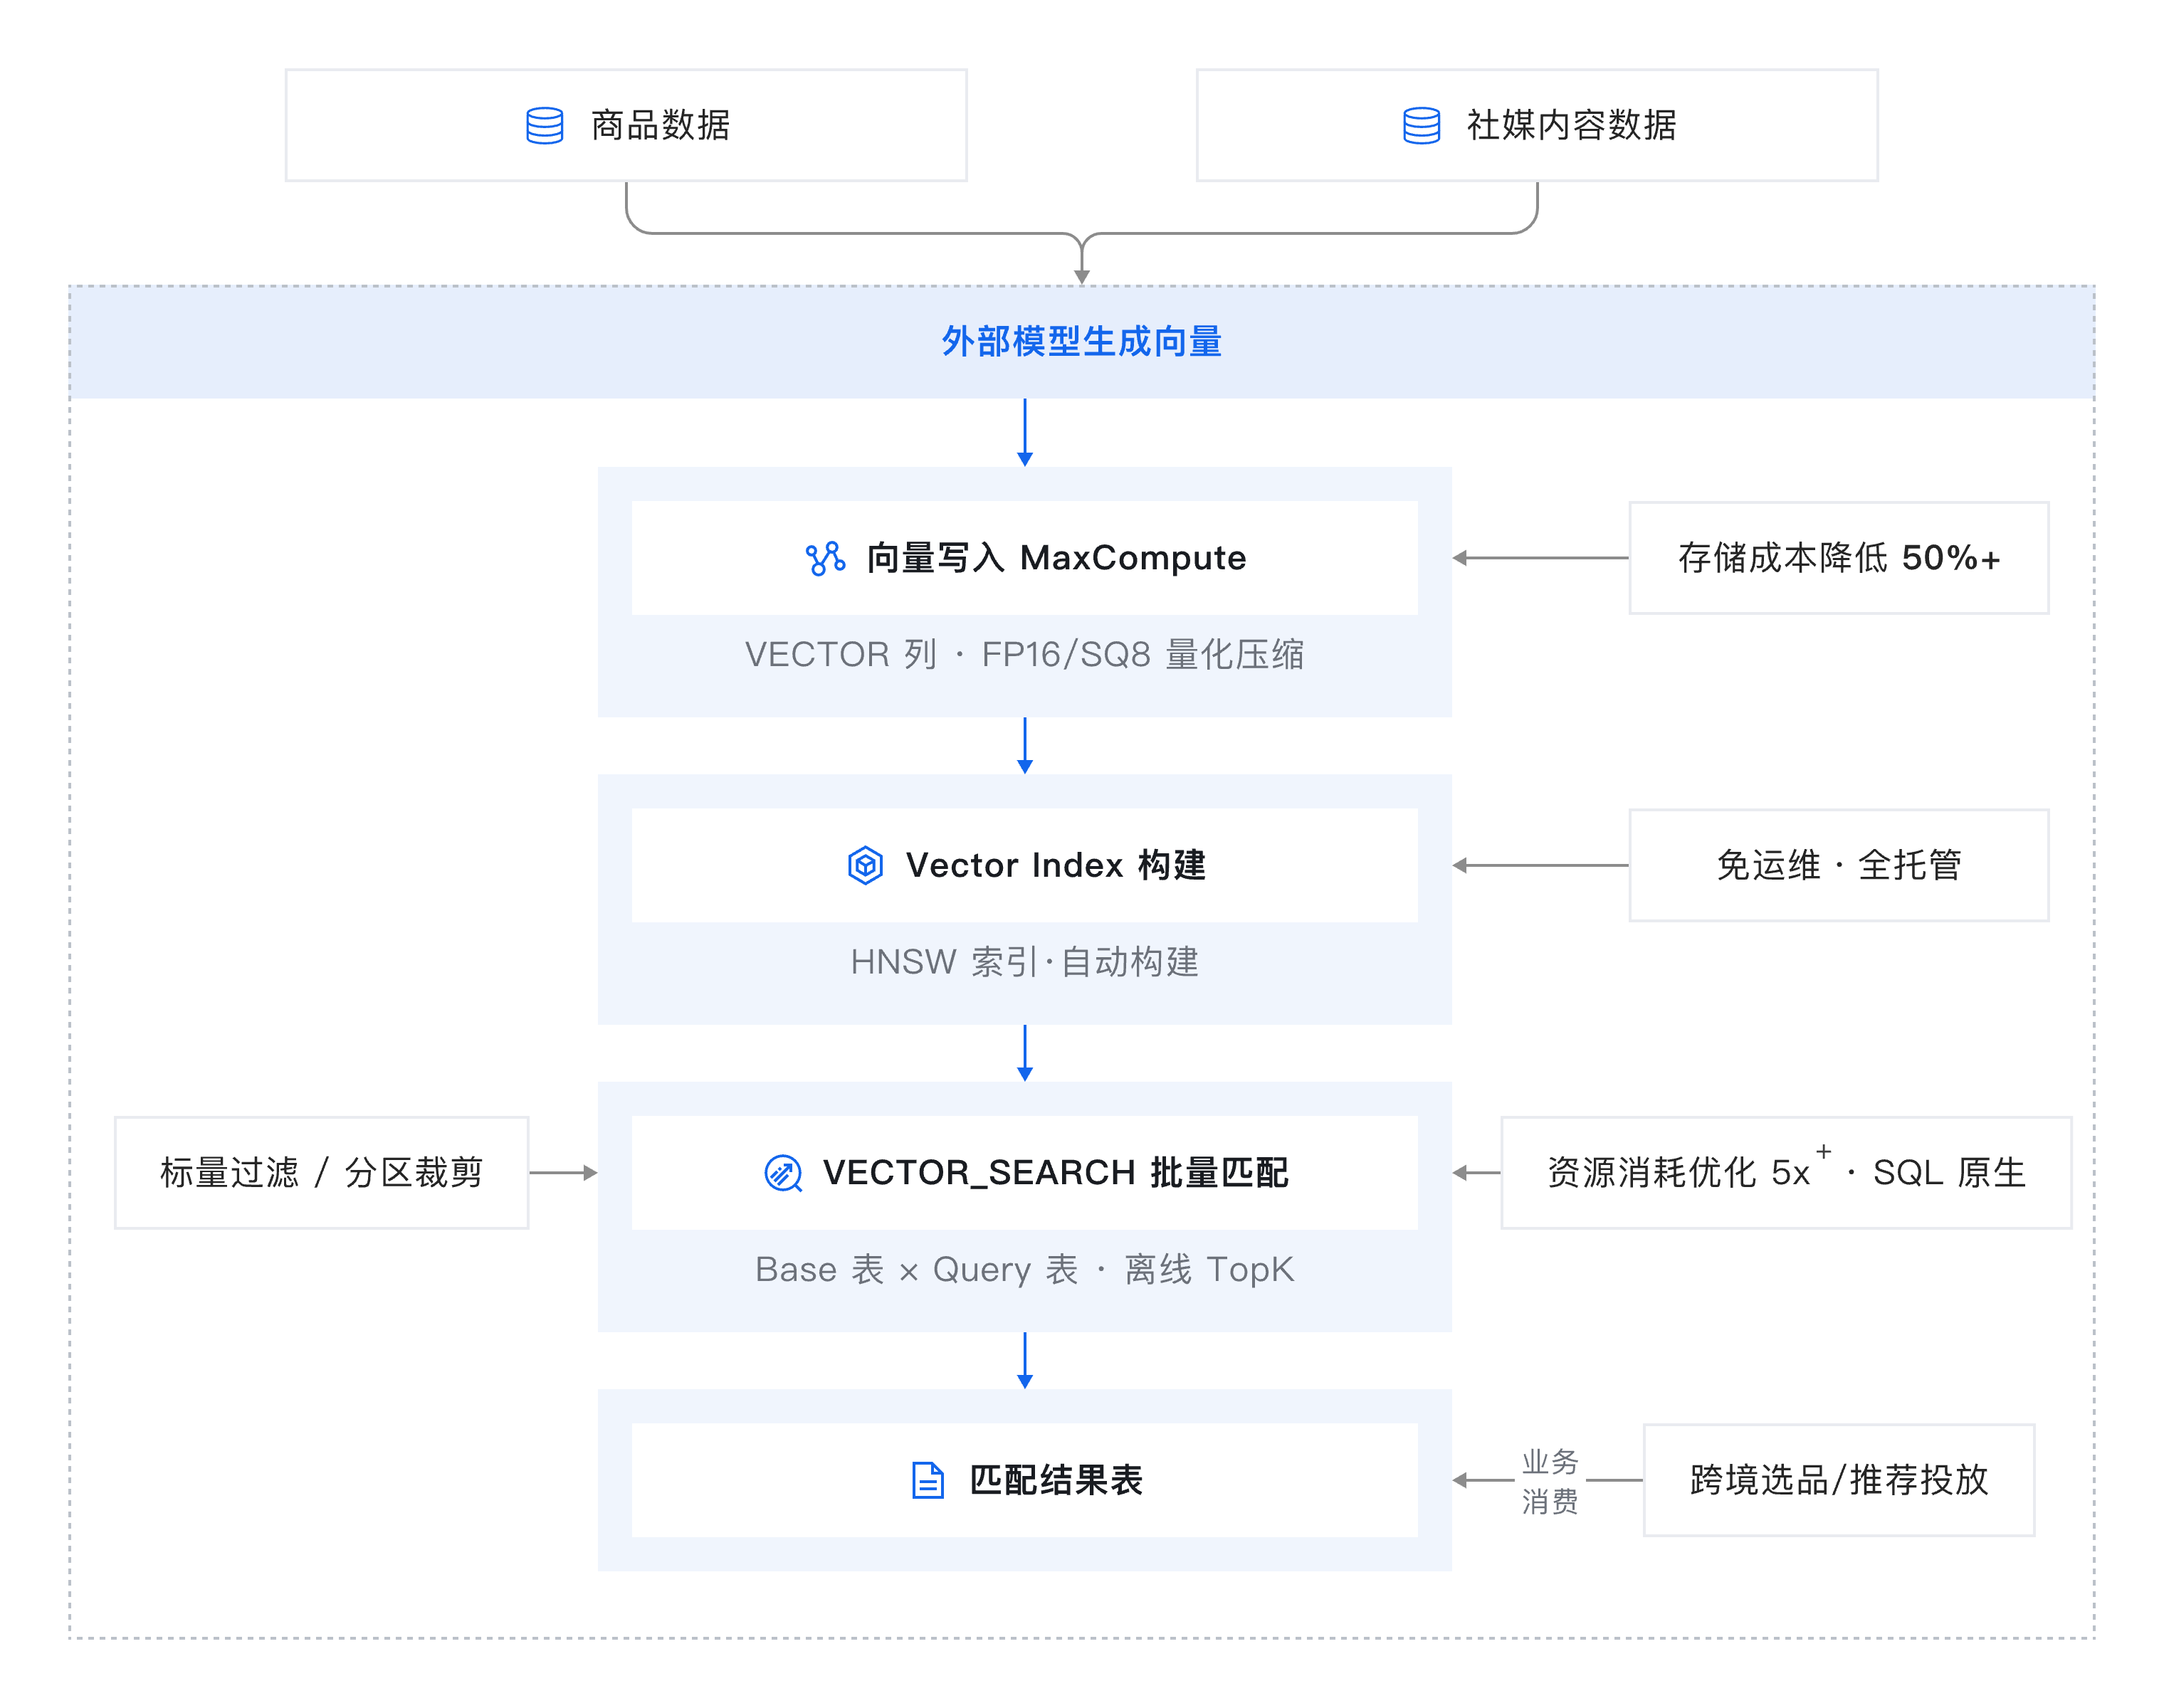Screen dimensions: 2164x1708
Task: Click the 匹配结果表 title
Action: [x=1056, y=1480]
